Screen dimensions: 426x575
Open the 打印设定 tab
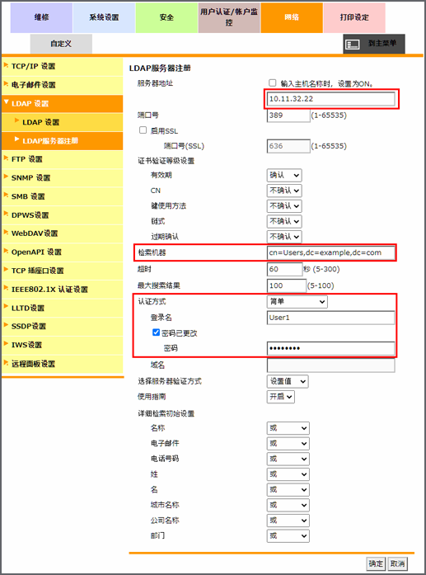pos(354,17)
